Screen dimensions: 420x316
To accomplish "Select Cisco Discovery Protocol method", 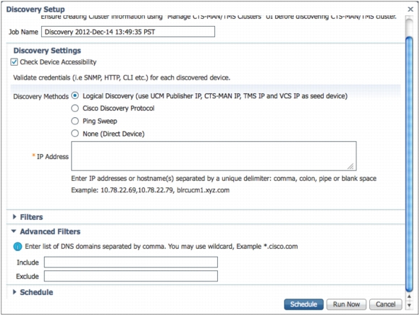I will click(75, 108).
